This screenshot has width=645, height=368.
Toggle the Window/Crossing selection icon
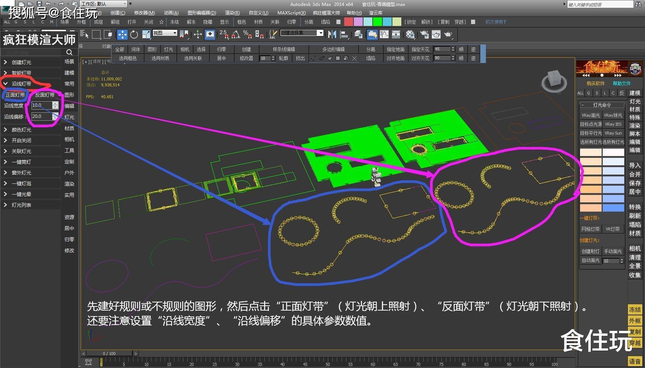(x=108, y=34)
